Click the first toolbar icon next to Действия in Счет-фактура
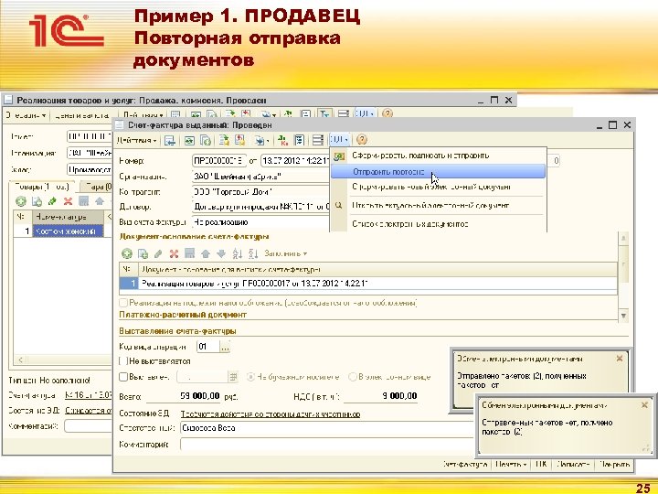Viewport: 658px width, 494px height. tap(170, 140)
